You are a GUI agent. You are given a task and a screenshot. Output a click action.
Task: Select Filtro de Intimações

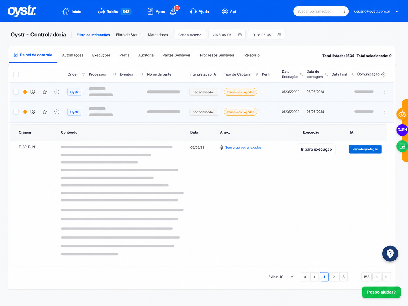pyautogui.click(x=93, y=35)
